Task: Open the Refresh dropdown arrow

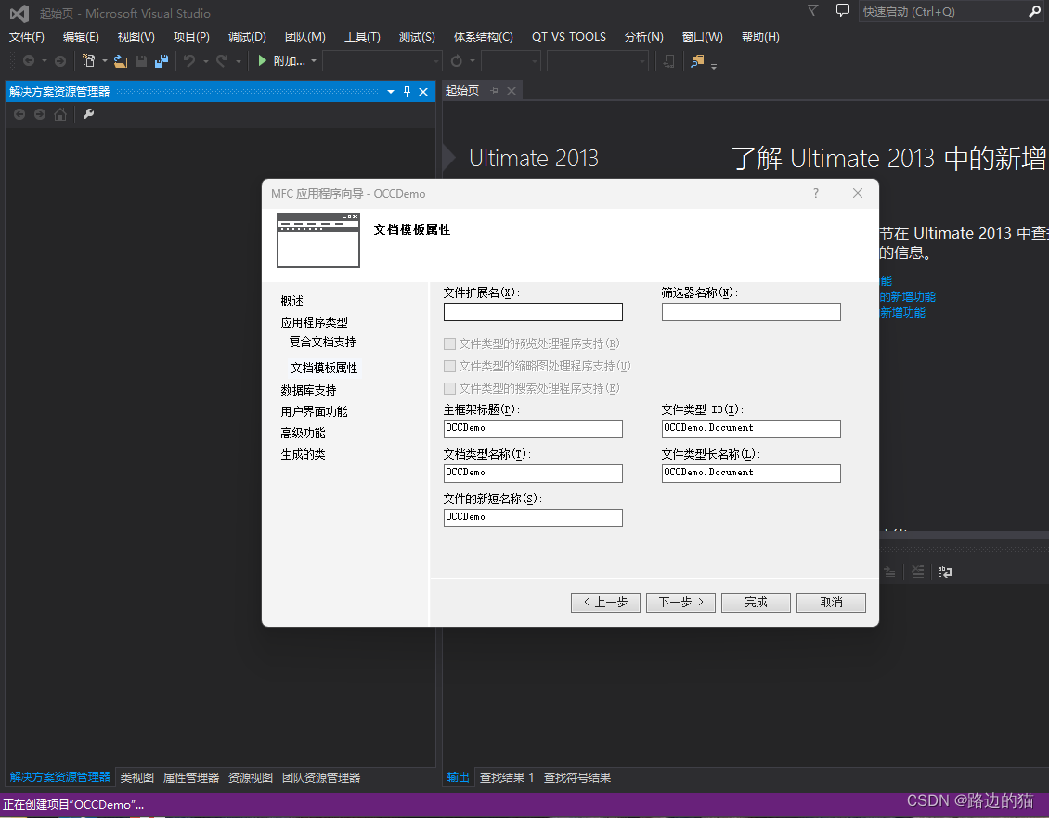Action: (473, 61)
